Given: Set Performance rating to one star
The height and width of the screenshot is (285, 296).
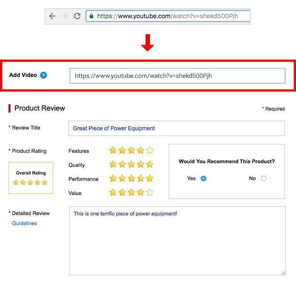Looking at the screenshot, I should coord(113,178).
